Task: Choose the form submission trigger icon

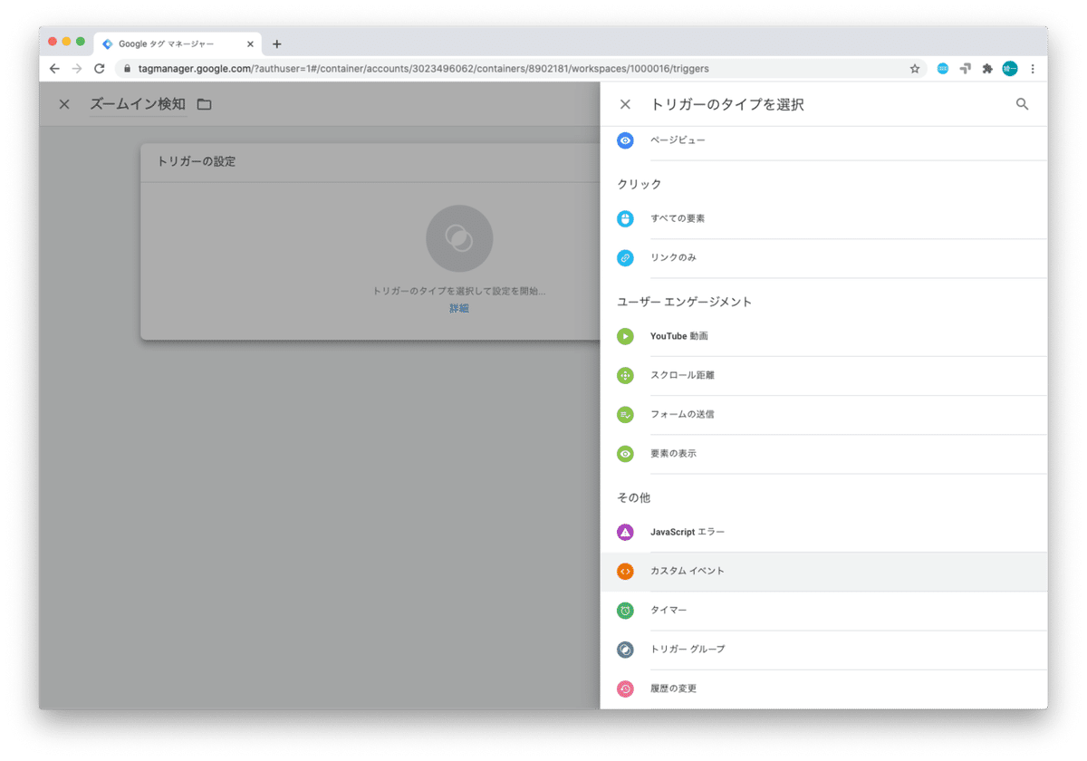Action: click(x=625, y=414)
